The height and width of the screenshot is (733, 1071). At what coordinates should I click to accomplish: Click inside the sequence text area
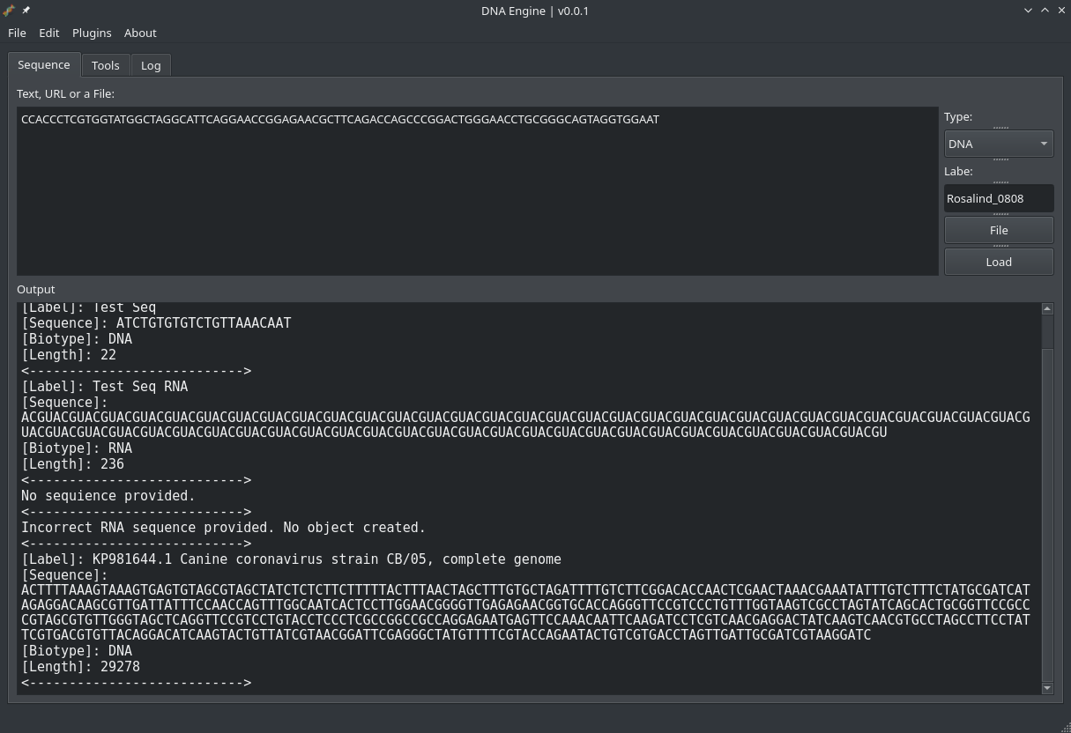pos(476,190)
